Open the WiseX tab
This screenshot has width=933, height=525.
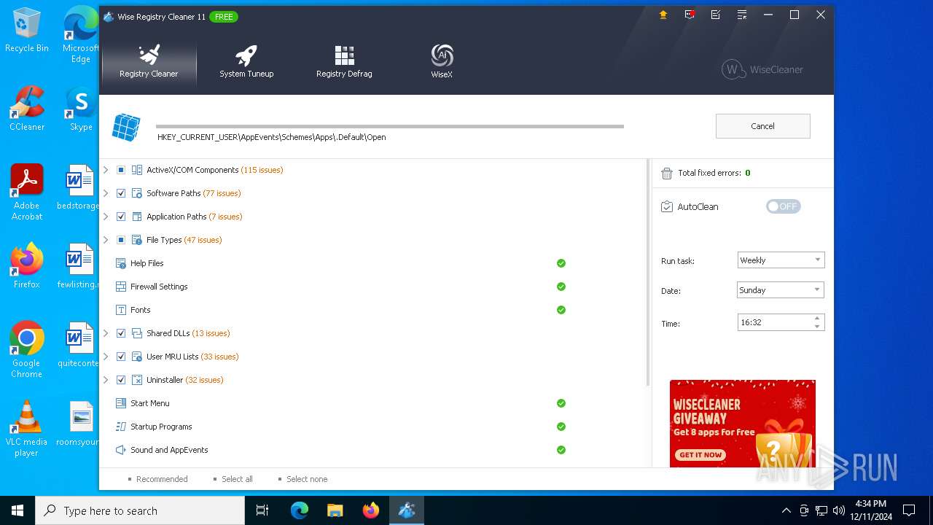[442, 62]
